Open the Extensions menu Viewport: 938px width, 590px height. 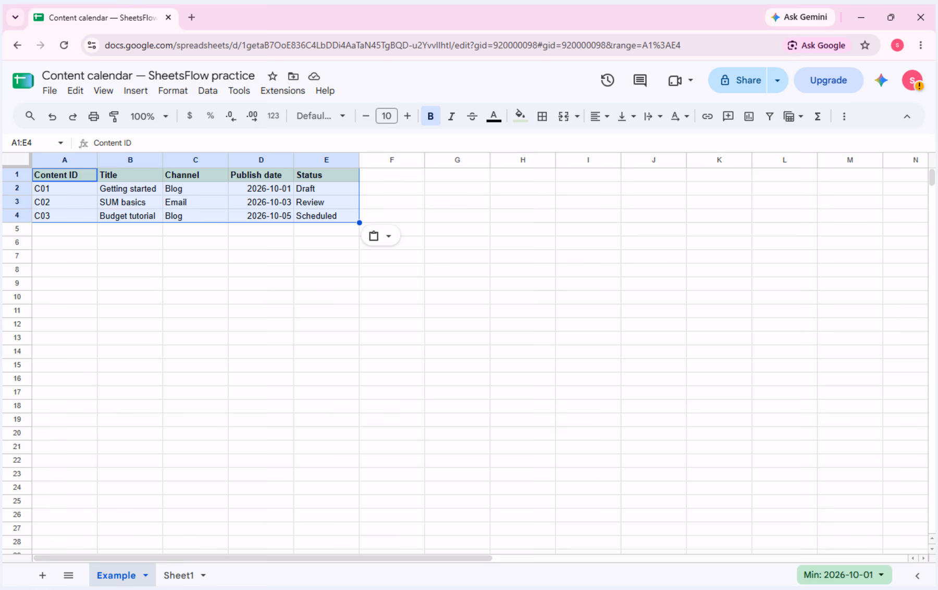click(x=282, y=91)
